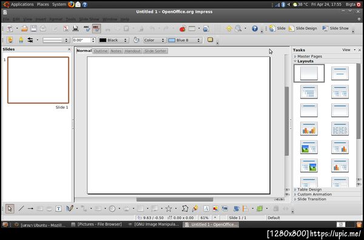Click Export as PDF icon
Screen dimensions: 364x240
[x=66, y=29]
